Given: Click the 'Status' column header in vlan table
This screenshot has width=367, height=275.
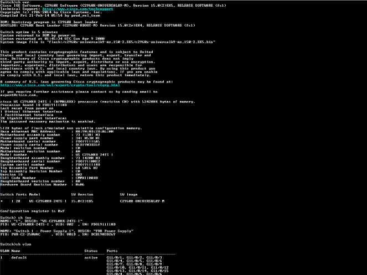Looking at the screenshot, I should pos(91,251).
